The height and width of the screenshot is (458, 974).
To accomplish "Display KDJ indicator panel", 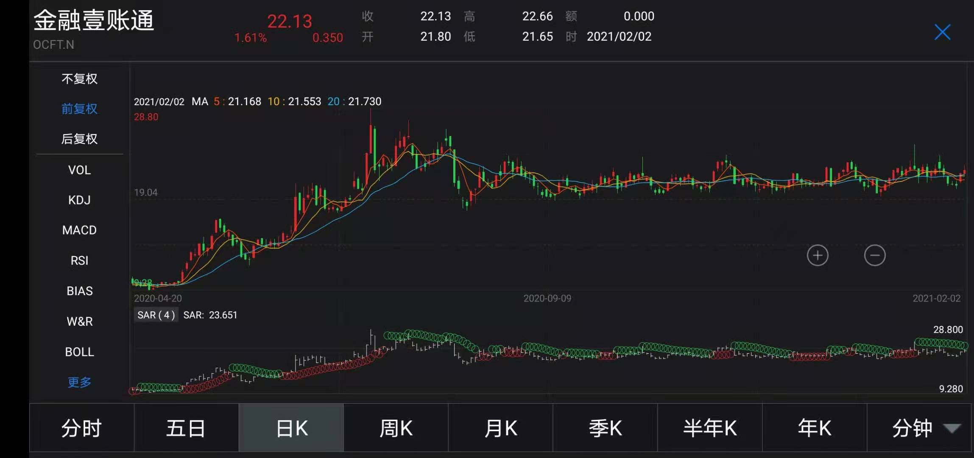I will click(79, 200).
